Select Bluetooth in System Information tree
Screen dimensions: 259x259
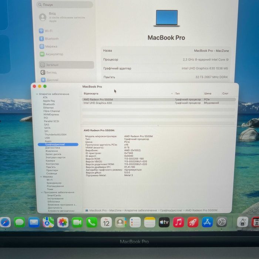49,104
